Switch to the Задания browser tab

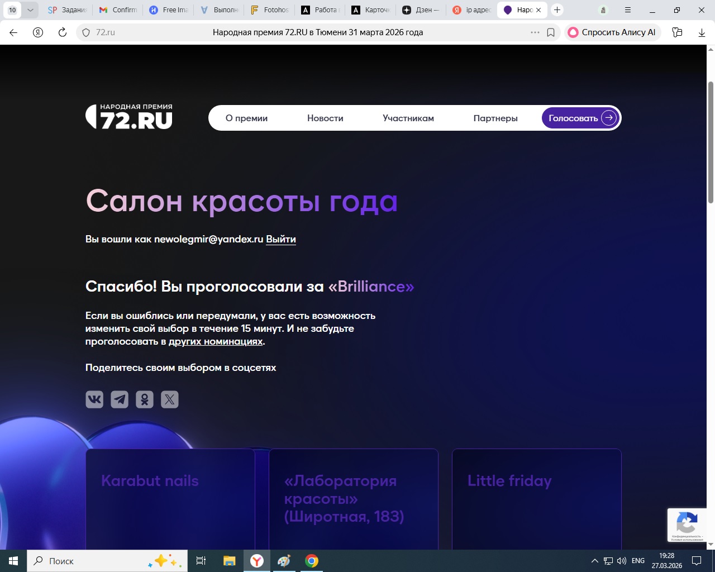tap(67, 10)
